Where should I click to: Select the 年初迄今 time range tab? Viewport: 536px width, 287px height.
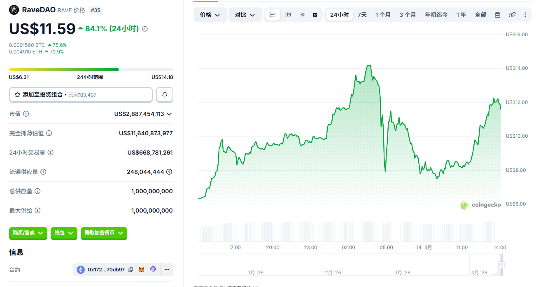436,15
